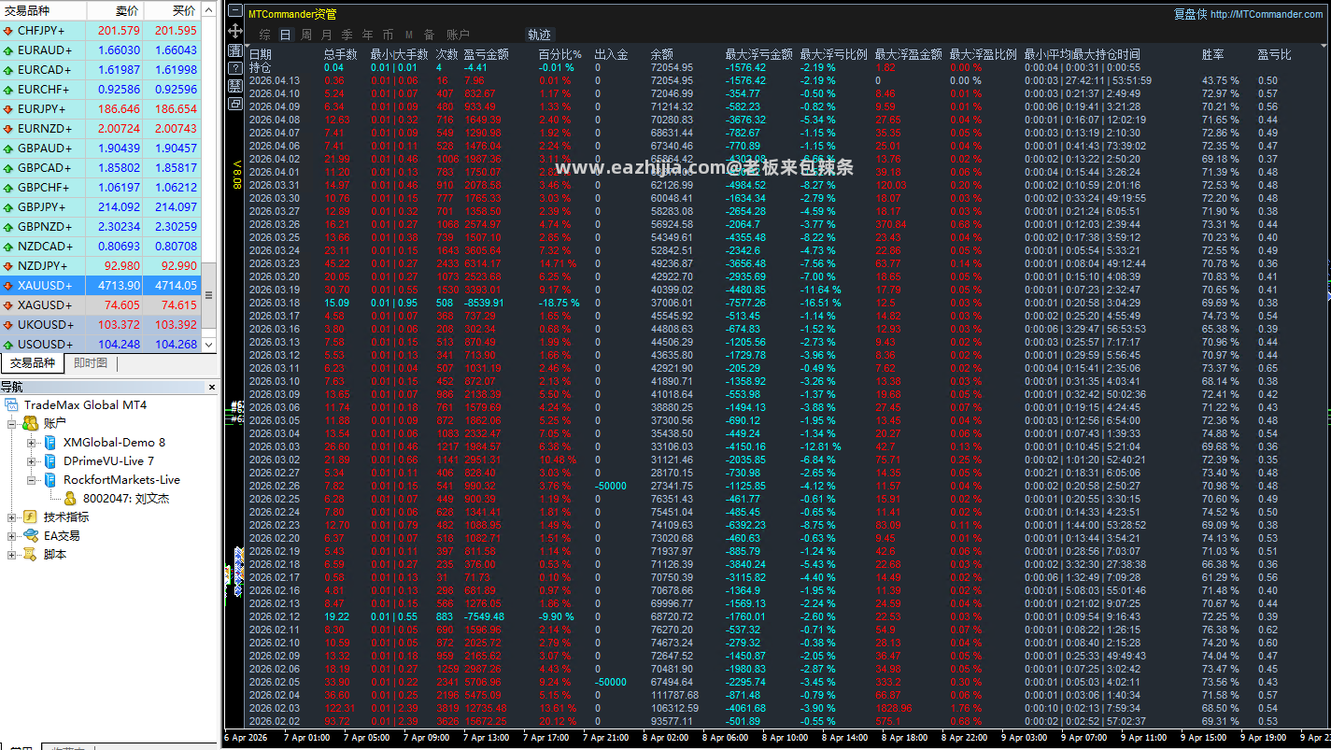Click the 盈亏金额 column header
The image size is (1331, 750).
coord(486,55)
